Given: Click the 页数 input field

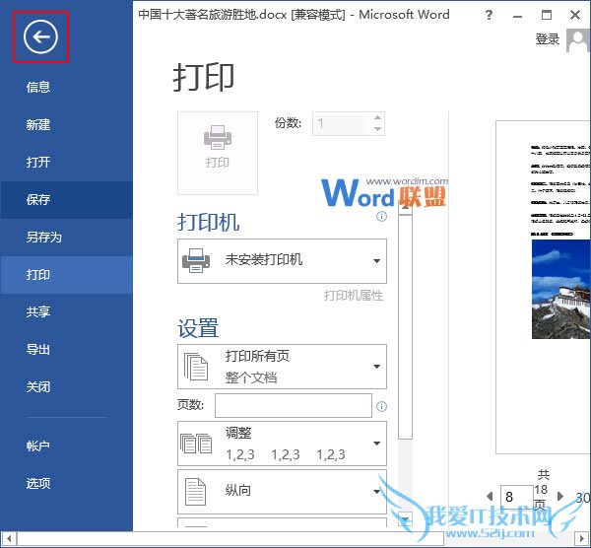Looking at the screenshot, I should coord(294,405).
